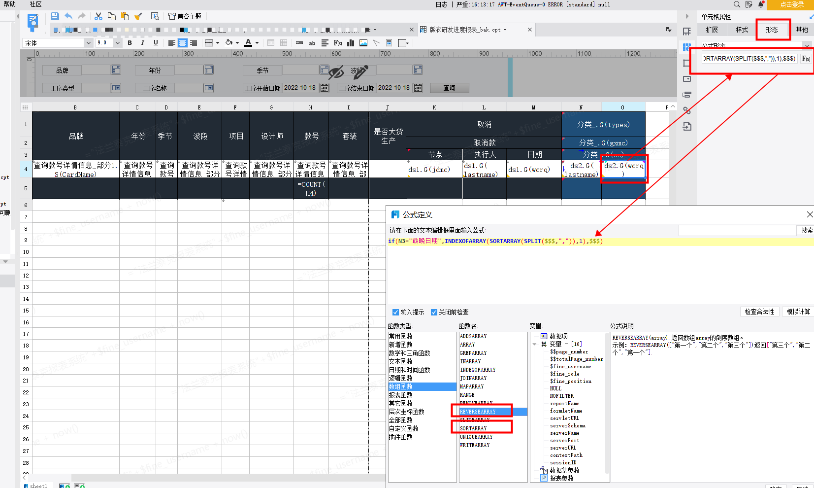814x488 pixels.
Task: Click the formula search input field
Action: click(737, 230)
